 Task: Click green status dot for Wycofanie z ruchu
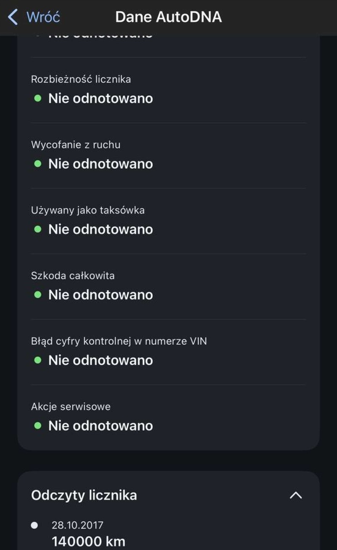38,164
